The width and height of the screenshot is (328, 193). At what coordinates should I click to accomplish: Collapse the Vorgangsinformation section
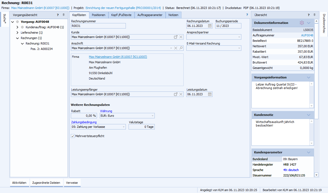coord(309,77)
